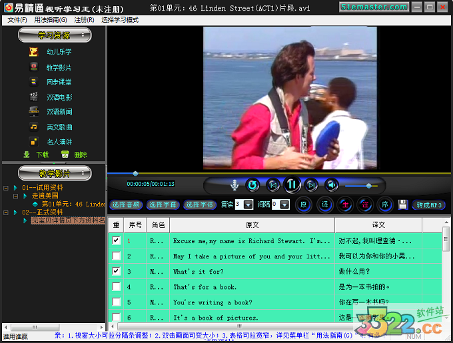Click the 删除 delete icon
Screen dimensions: 453x343
(x=65, y=155)
